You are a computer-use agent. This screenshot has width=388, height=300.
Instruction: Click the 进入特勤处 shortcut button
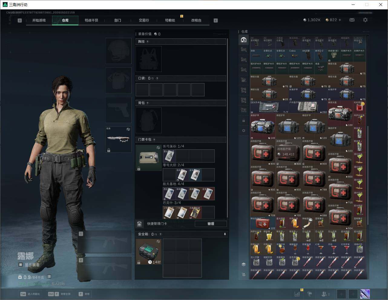[x=30, y=294]
